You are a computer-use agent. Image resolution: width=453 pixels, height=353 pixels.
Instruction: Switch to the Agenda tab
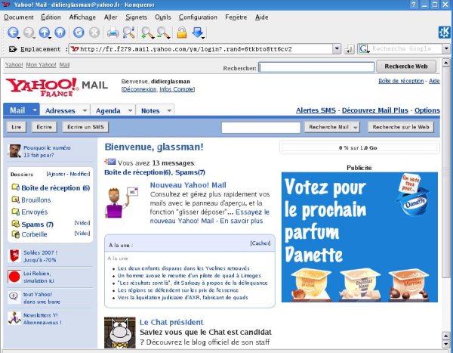click(108, 110)
